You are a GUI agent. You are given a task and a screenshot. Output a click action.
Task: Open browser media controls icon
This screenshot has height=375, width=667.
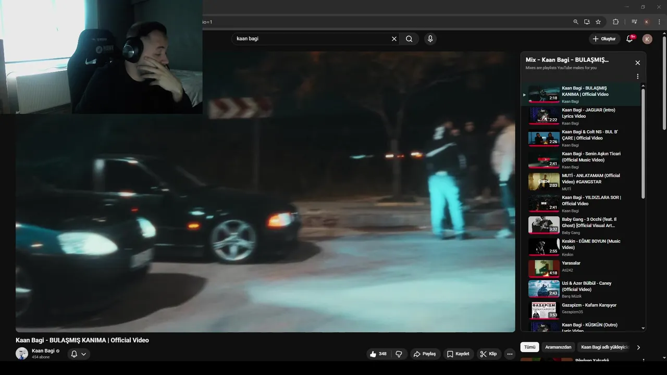(634, 22)
